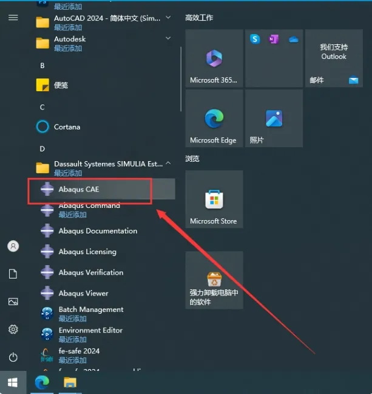Open the Microsoft Store tile
372x394 pixels.
coord(214,199)
